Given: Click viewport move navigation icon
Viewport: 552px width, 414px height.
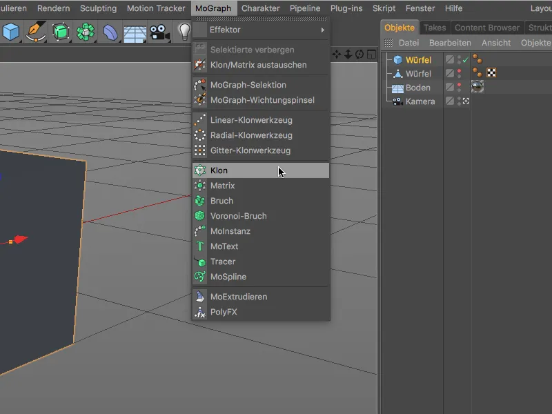Looking at the screenshot, I should click(337, 55).
